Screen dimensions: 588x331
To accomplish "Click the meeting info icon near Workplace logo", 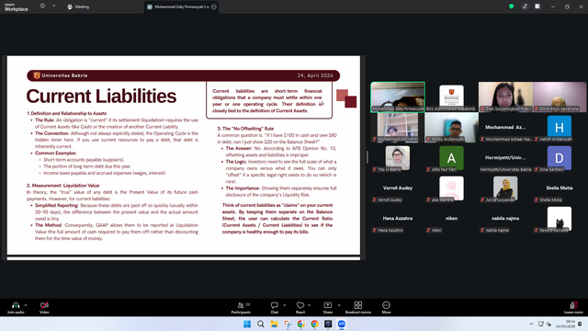I will [42, 6].
